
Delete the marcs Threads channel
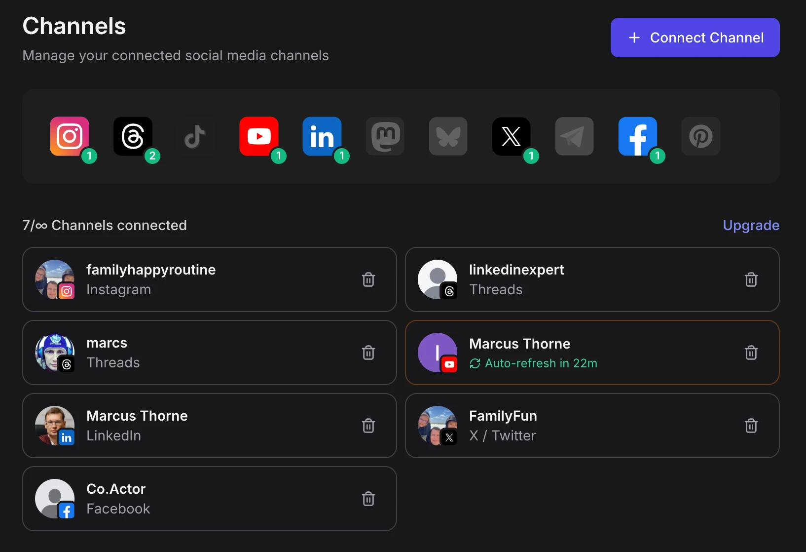click(x=368, y=353)
